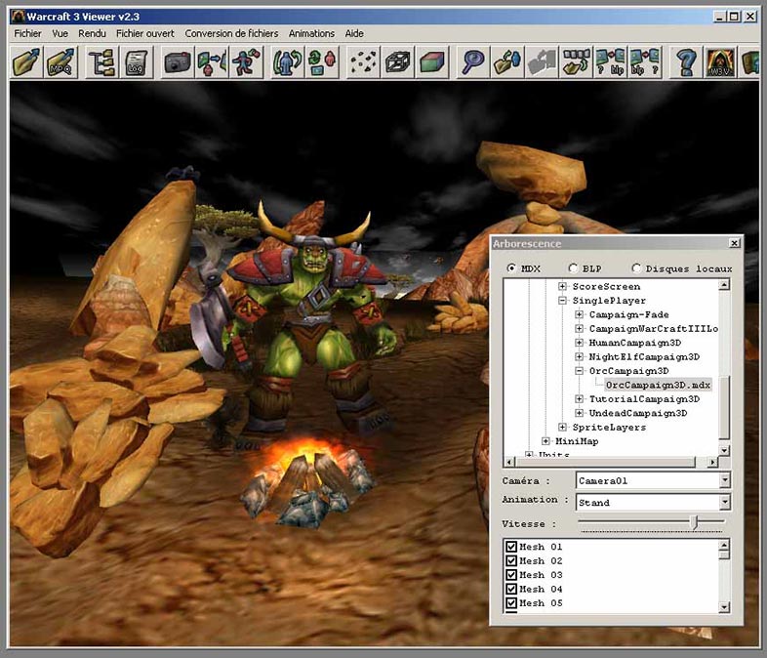
Task: Open the Vue menu
Action: click(x=61, y=33)
